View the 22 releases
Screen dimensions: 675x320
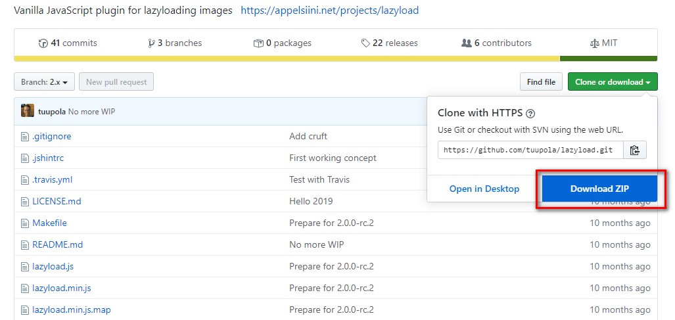coord(390,43)
